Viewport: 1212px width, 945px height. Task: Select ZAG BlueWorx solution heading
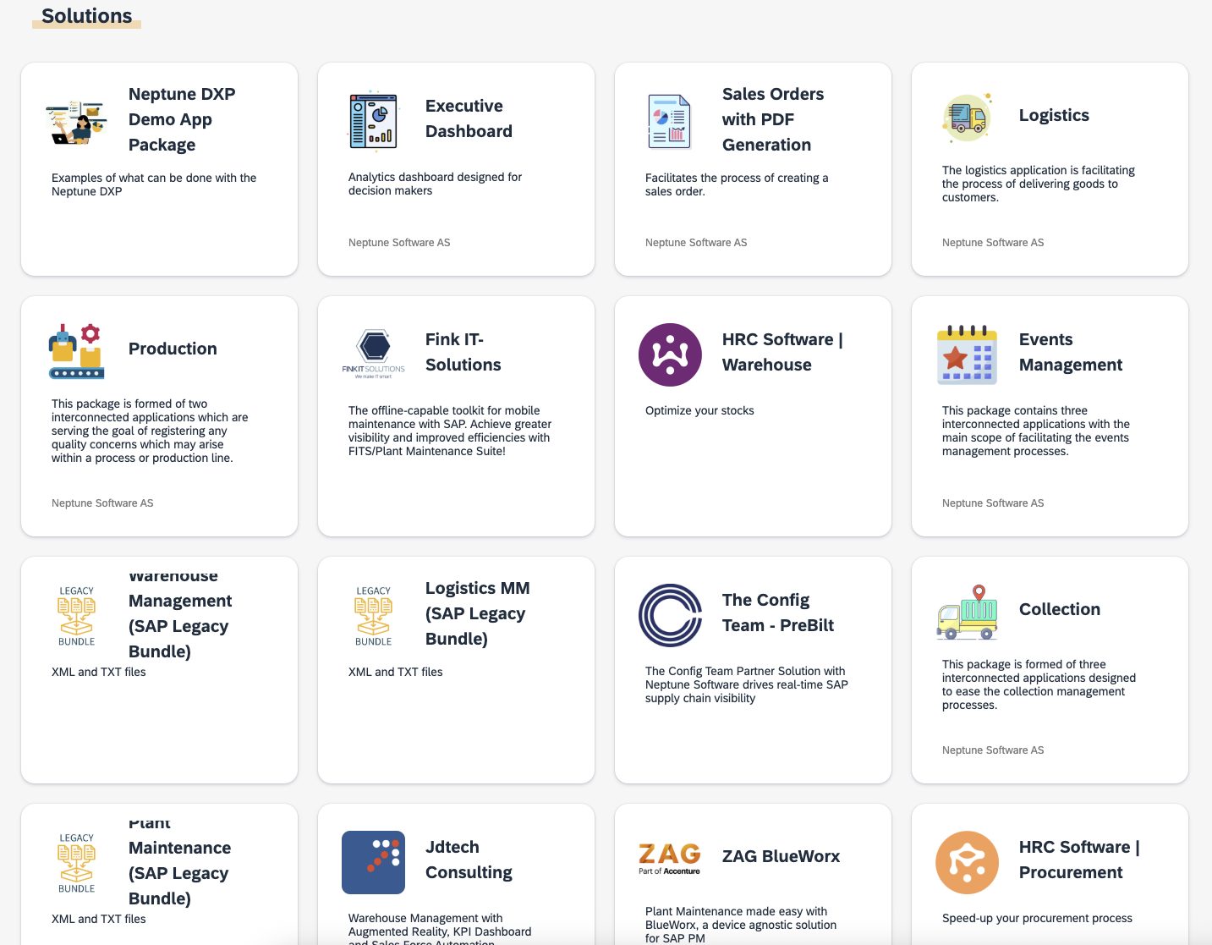click(x=781, y=856)
